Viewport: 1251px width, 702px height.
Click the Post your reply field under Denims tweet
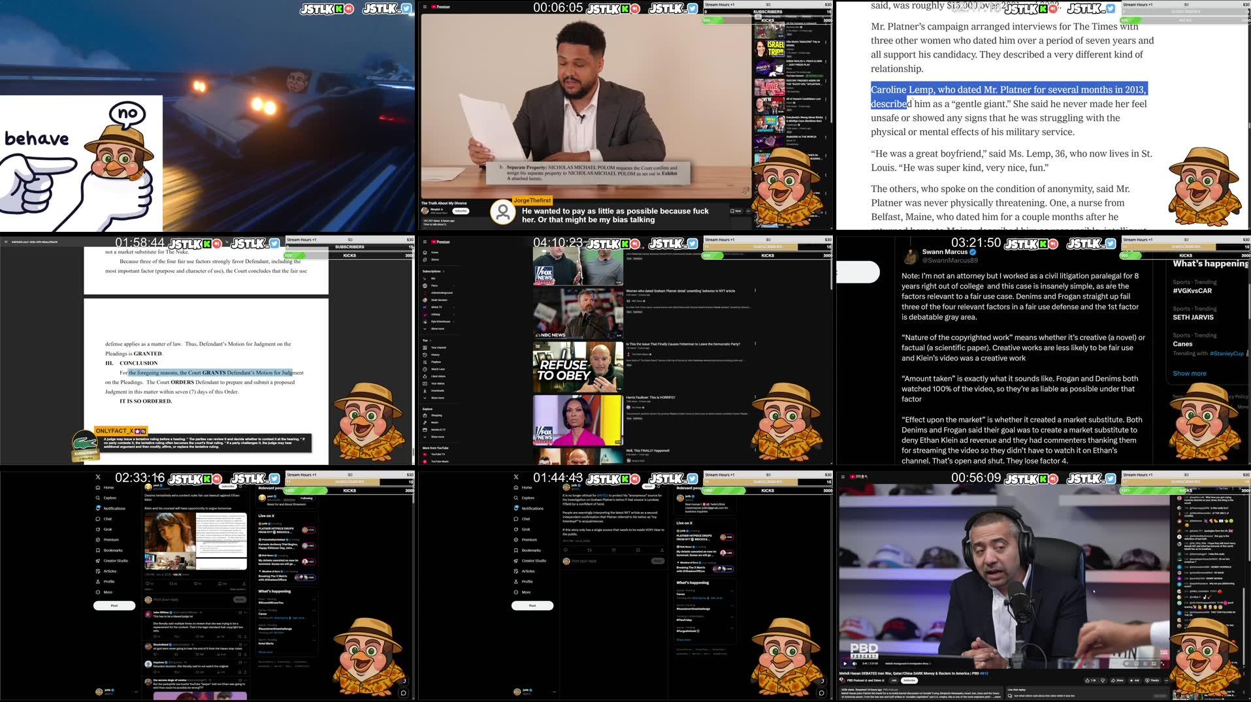(189, 599)
